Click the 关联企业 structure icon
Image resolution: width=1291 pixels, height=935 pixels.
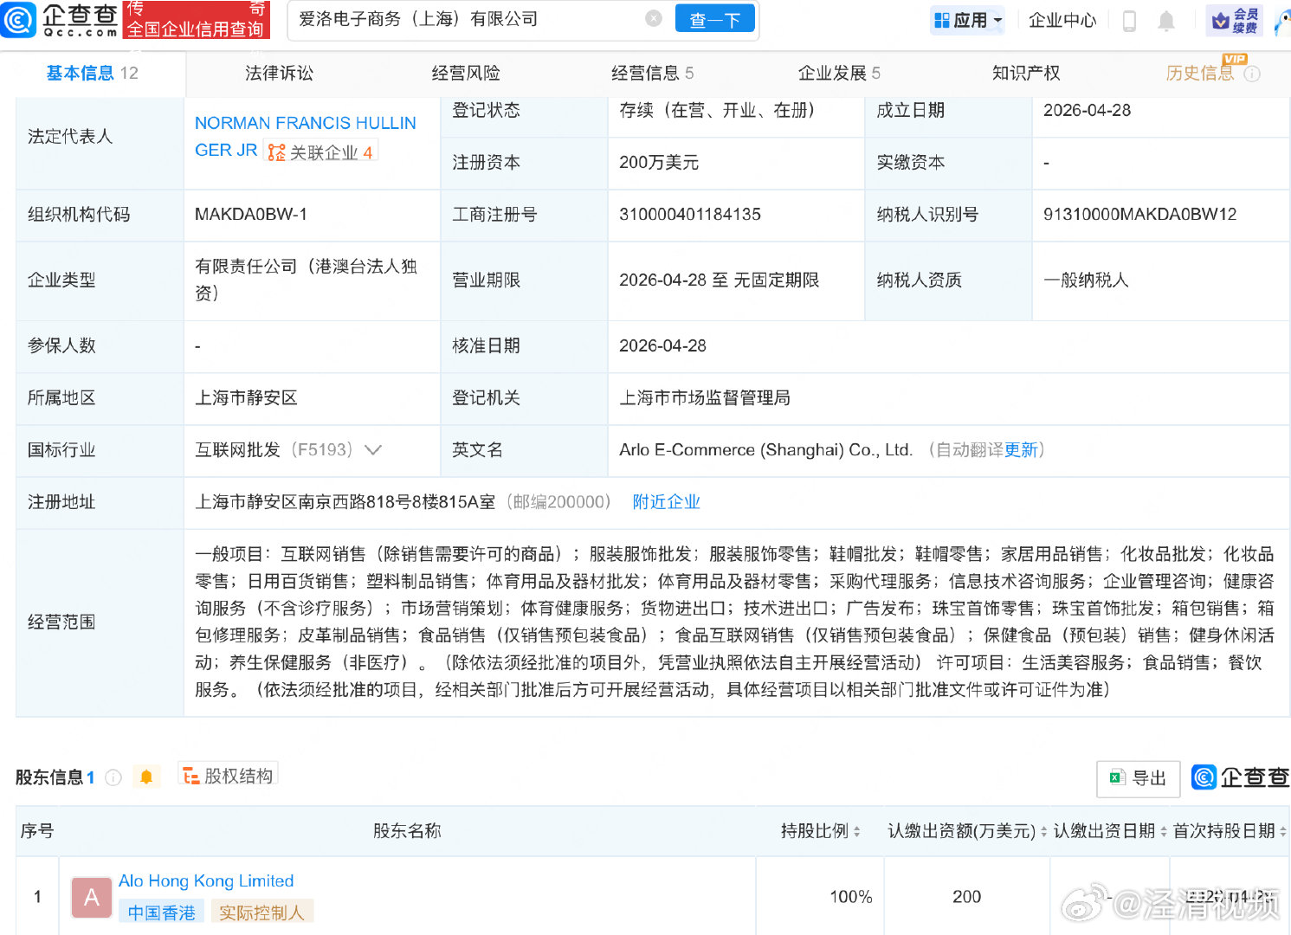tap(276, 152)
